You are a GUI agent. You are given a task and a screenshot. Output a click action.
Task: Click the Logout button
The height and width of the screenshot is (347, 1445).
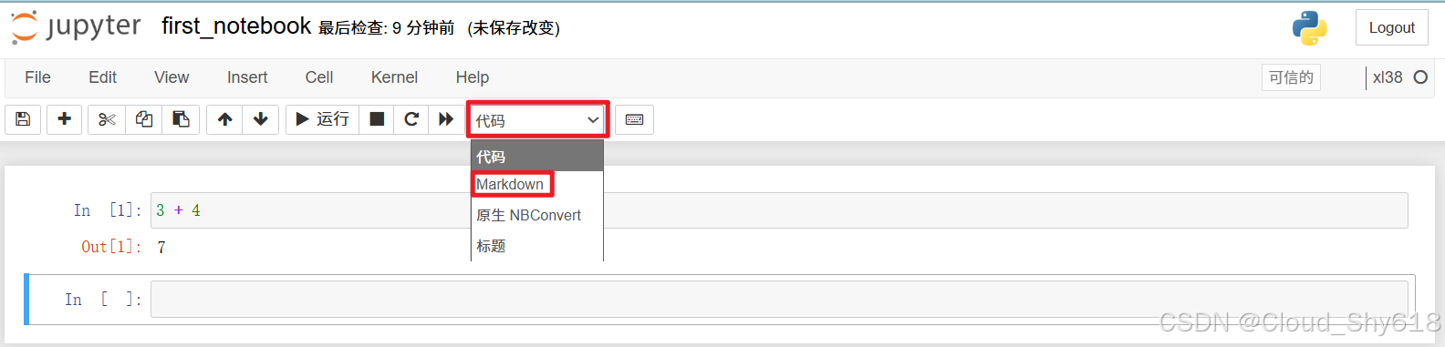(x=1391, y=28)
